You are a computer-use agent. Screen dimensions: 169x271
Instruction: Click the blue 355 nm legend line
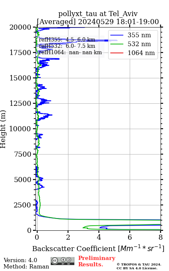click(117, 35)
